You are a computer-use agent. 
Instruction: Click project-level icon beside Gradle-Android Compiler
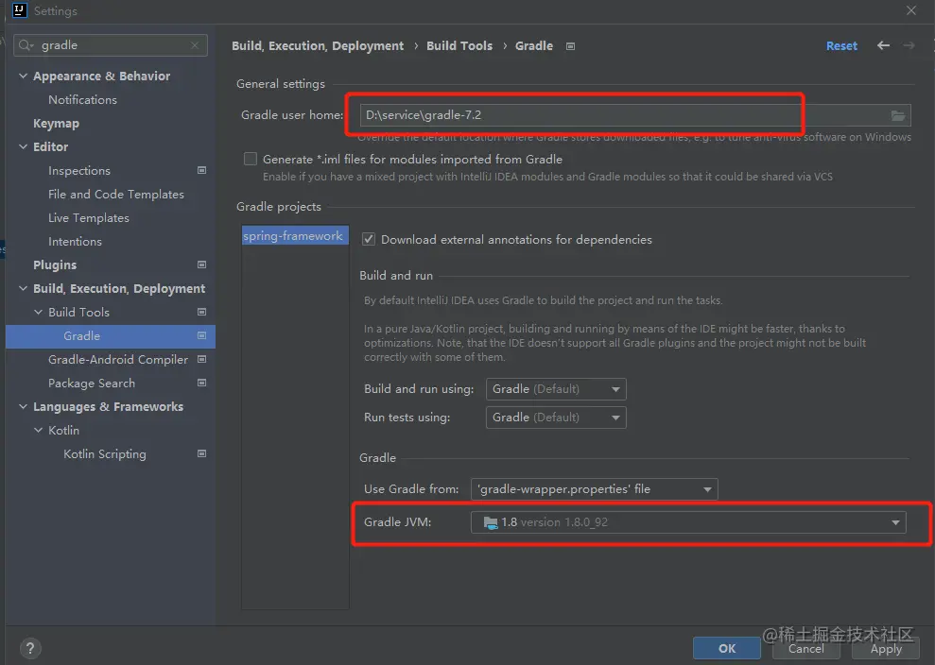point(202,359)
